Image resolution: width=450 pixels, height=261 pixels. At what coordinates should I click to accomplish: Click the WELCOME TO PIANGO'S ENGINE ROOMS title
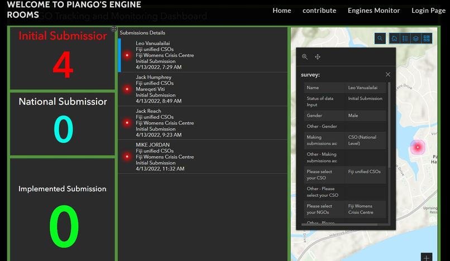point(74,9)
